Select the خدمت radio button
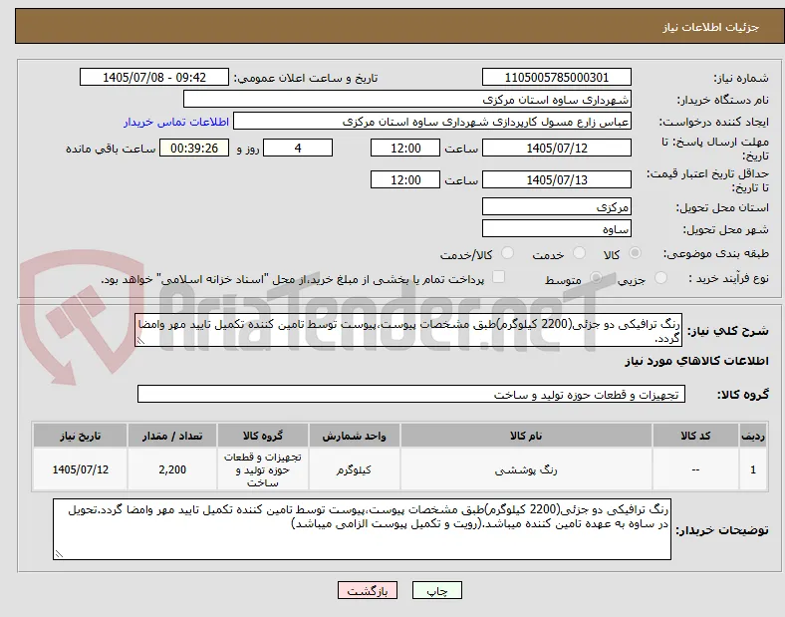This screenshot has height=617, width=785. click(x=579, y=253)
